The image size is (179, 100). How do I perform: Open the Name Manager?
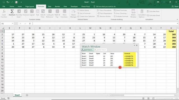(73, 14)
